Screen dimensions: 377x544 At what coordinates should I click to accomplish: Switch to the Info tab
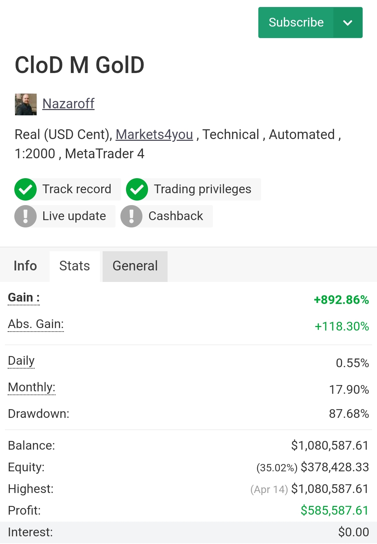point(25,266)
